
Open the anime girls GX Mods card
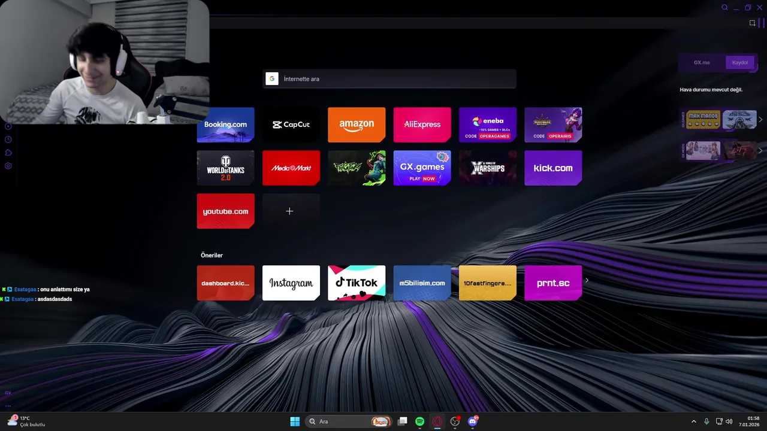tap(703, 150)
